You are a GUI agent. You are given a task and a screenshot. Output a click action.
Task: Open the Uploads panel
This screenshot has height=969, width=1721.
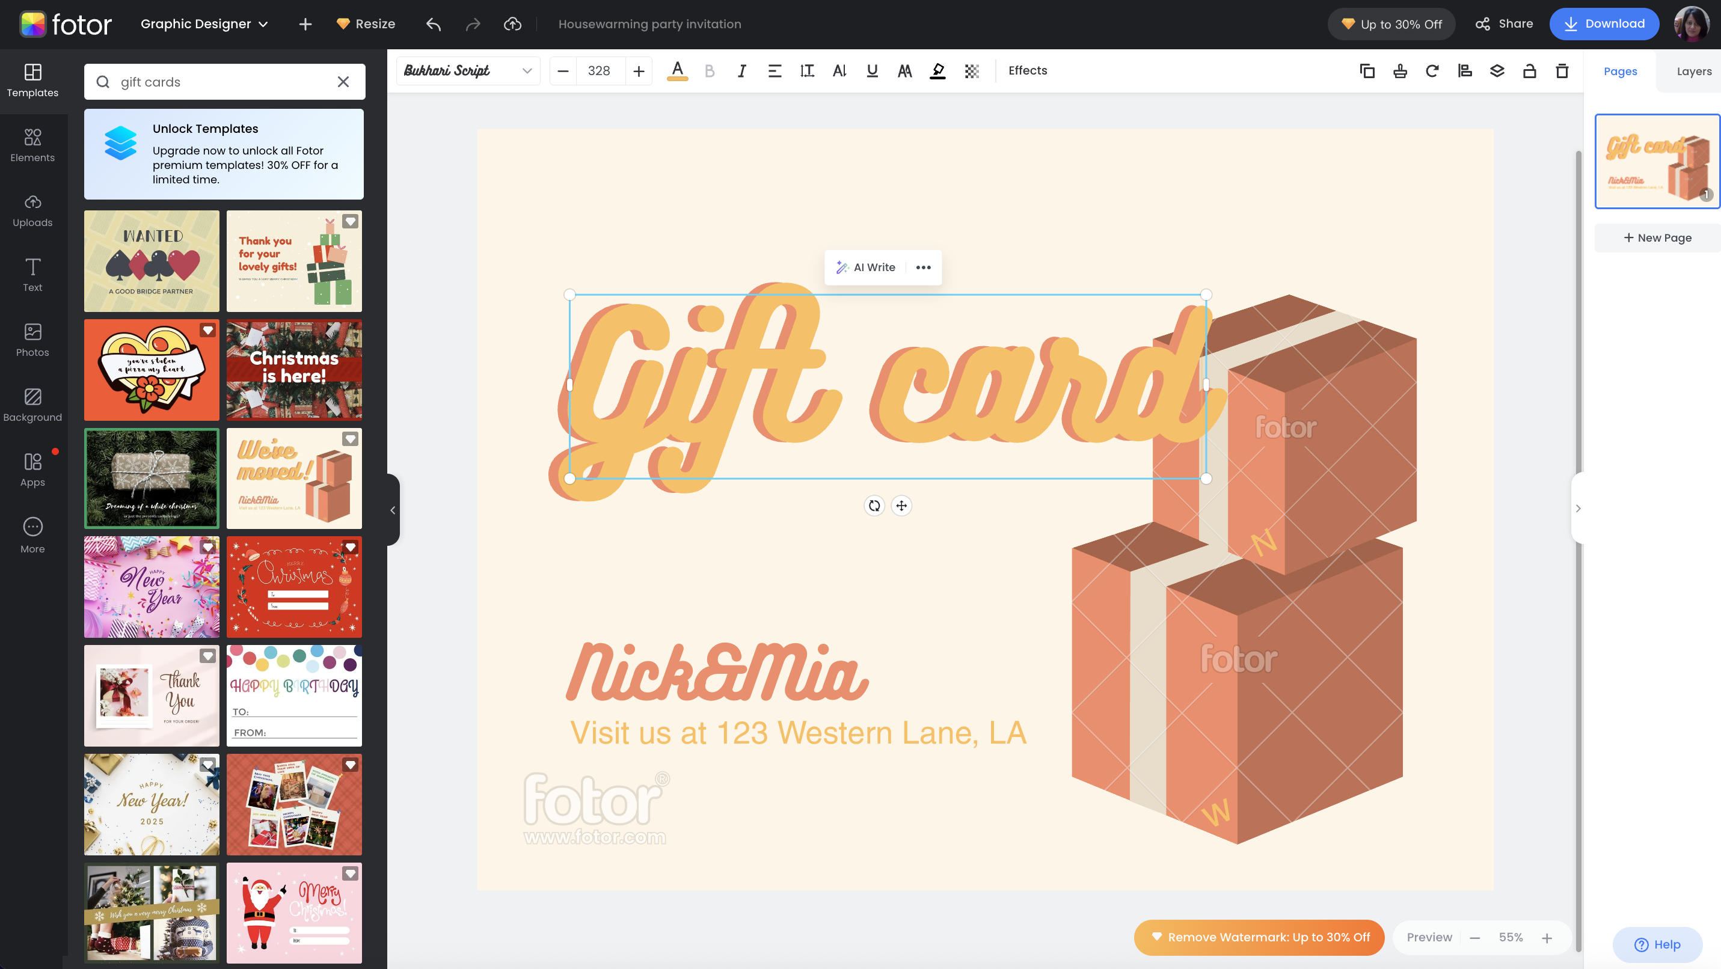point(32,210)
